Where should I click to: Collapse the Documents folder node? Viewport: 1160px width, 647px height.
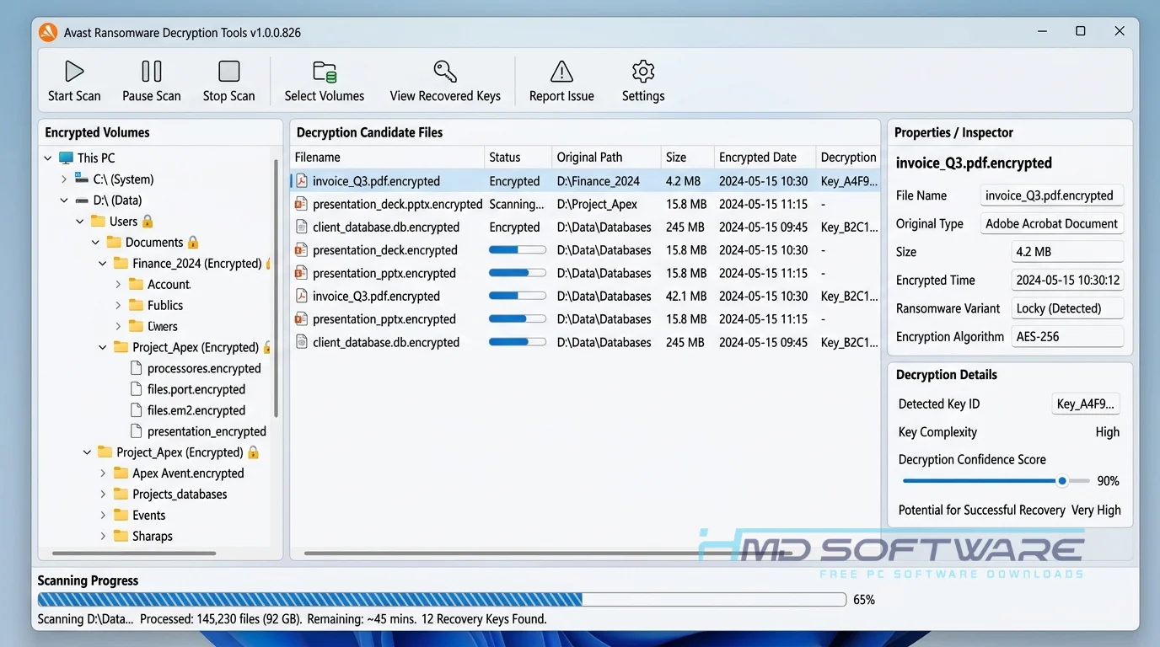(x=96, y=242)
